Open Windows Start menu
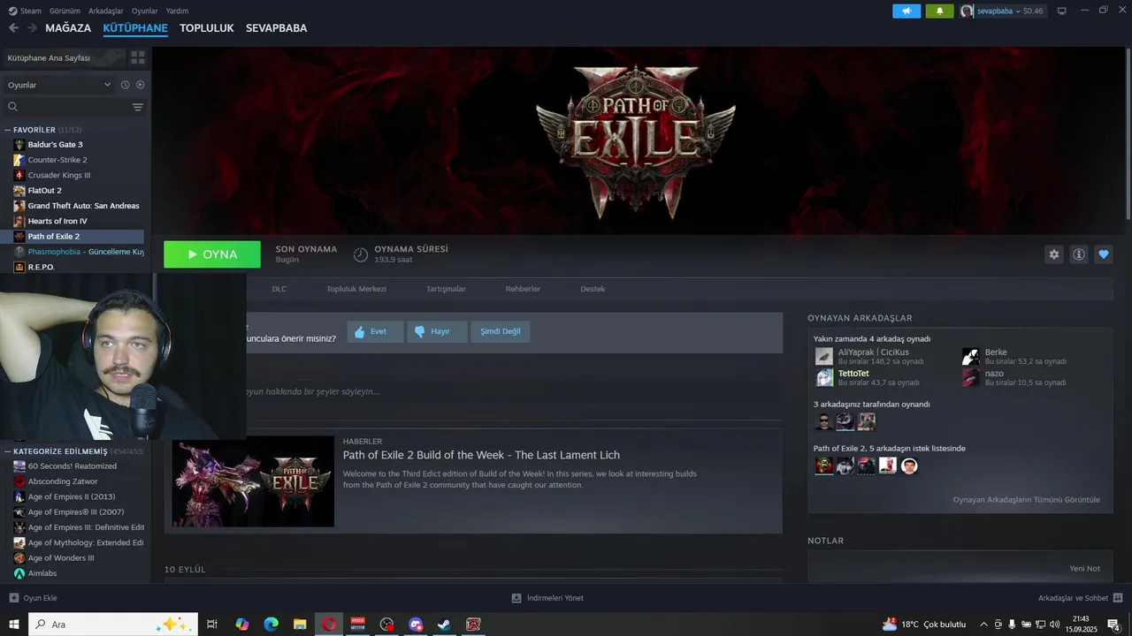1132x636 pixels. 14,625
